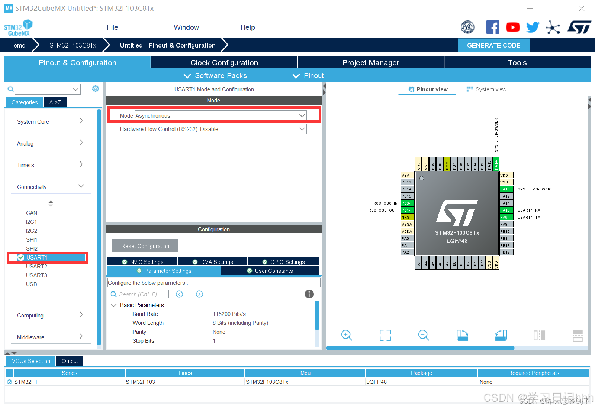The image size is (595, 408).
Task: Expand the Computing category
Action: click(x=51, y=315)
